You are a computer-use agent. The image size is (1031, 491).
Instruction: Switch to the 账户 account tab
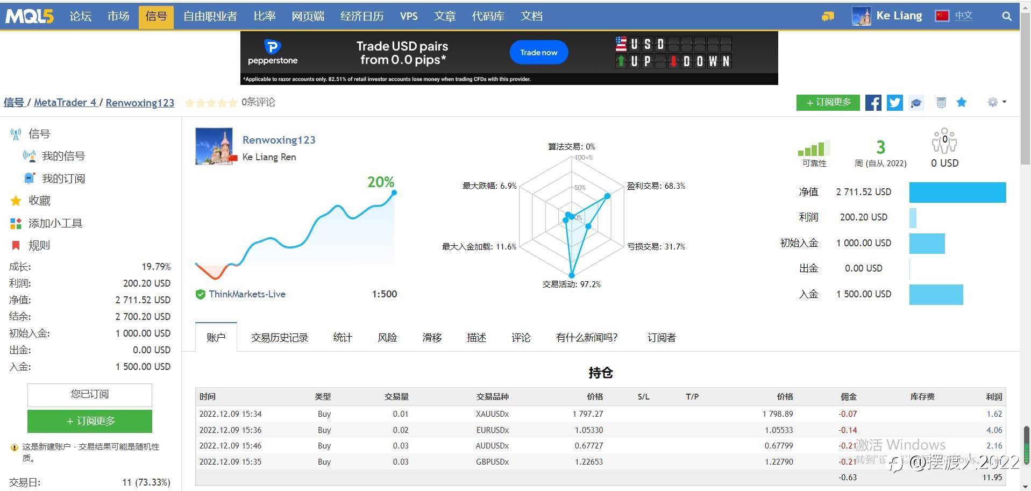tap(216, 337)
